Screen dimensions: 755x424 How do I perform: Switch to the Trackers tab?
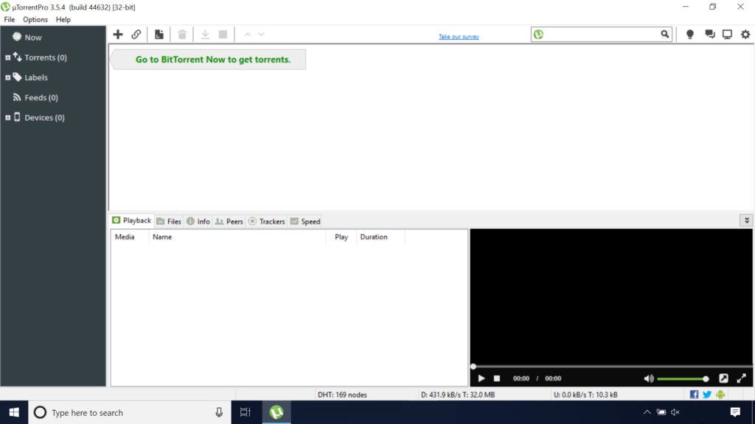coord(266,221)
